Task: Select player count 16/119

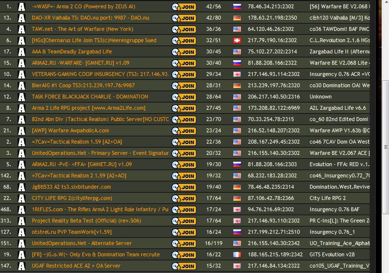Action: (213, 243)
